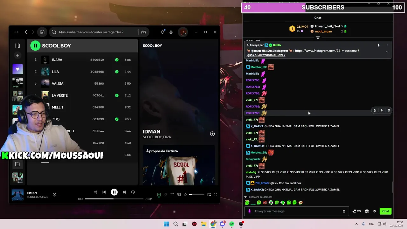Click the Envoyer un message field
Screen dimensions: 407x229
click(297, 211)
